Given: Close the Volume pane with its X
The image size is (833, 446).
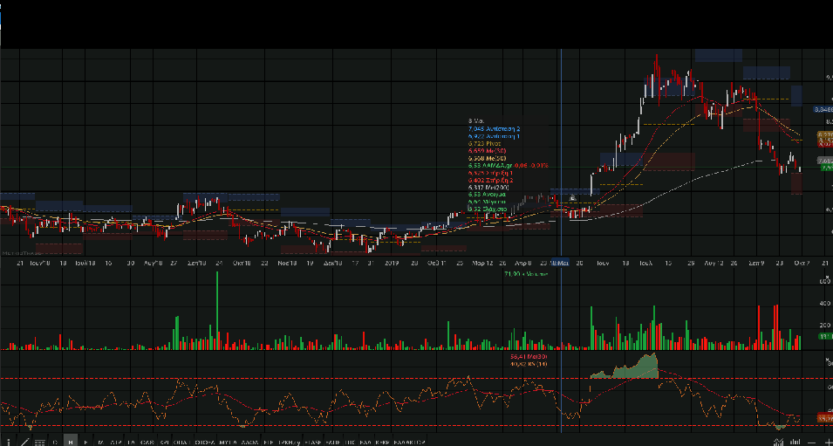Looking at the screenshot, I should [x=828, y=278].
